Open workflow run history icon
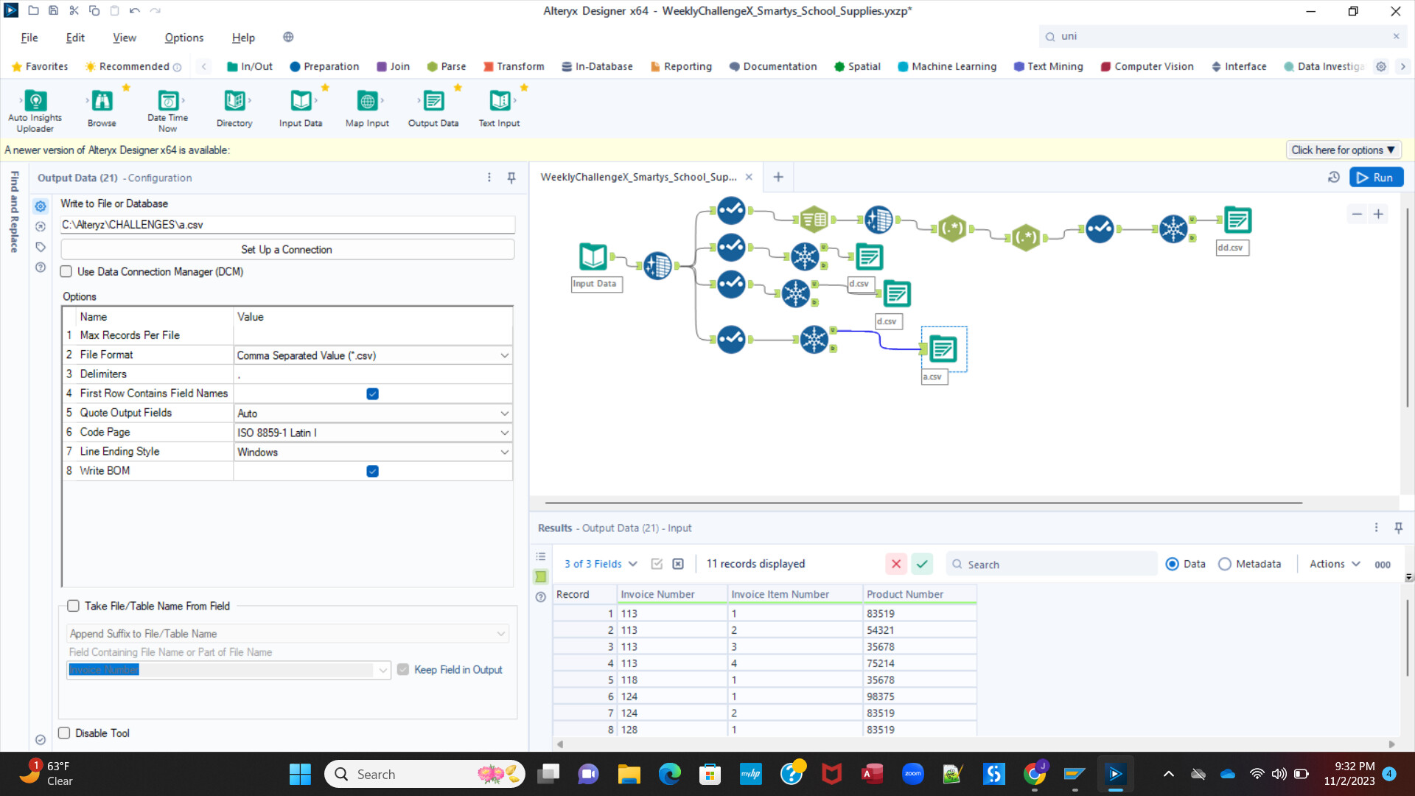This screenshot has height=796, width=1415. click(x=1333, y=178)
